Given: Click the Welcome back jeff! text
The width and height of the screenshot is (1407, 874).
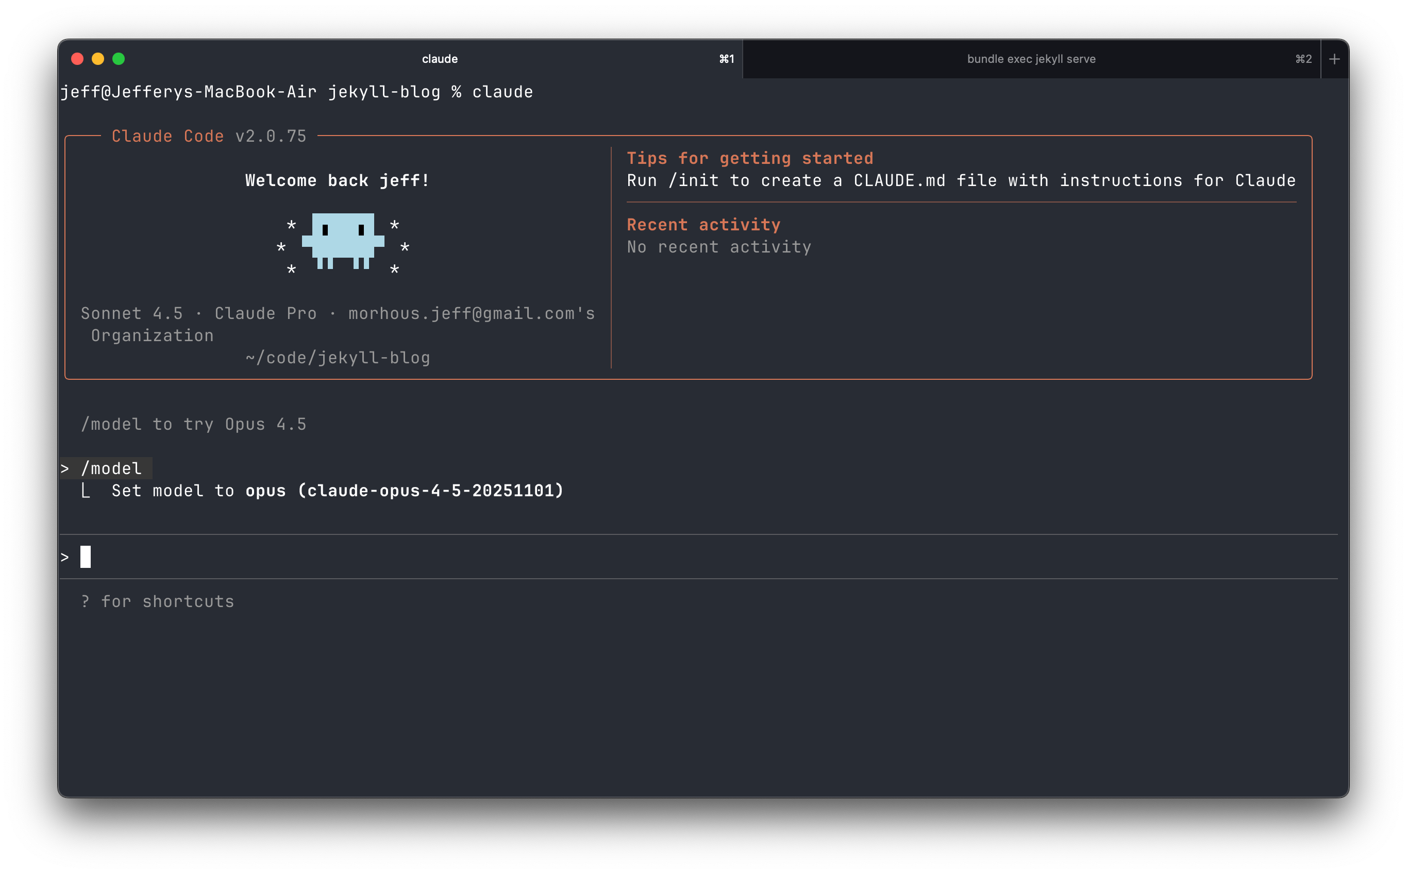Looking at the screenshot, I should pyautogui.click(x=338, y=180).
